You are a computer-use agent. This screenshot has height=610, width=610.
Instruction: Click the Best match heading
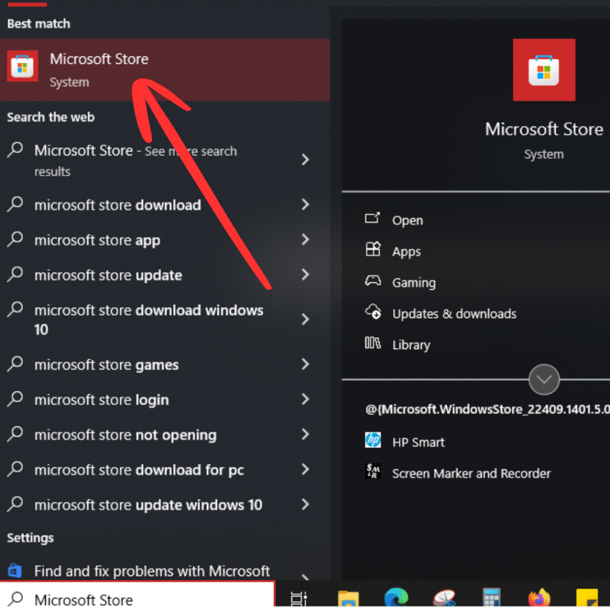point(39,24)
